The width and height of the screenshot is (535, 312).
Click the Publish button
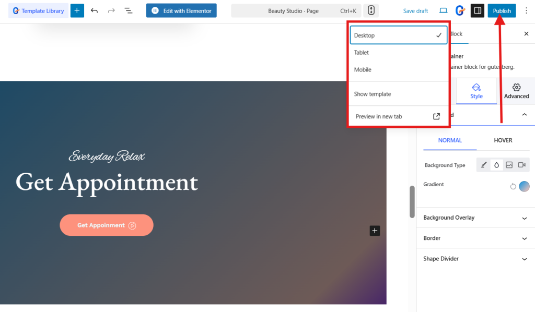point(502,10)
